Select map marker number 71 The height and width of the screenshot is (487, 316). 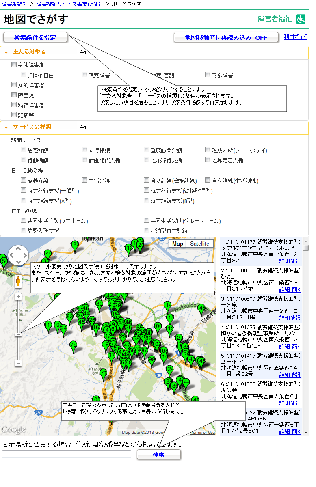pos(104,375)
